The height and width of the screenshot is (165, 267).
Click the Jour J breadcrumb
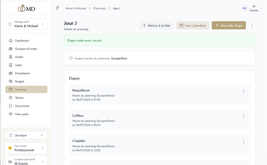117,8
